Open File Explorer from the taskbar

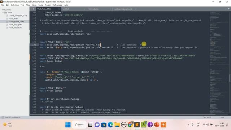tap(117, 125)
